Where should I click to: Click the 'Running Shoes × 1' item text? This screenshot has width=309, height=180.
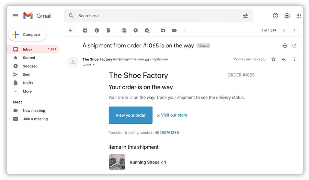[148, 162]
